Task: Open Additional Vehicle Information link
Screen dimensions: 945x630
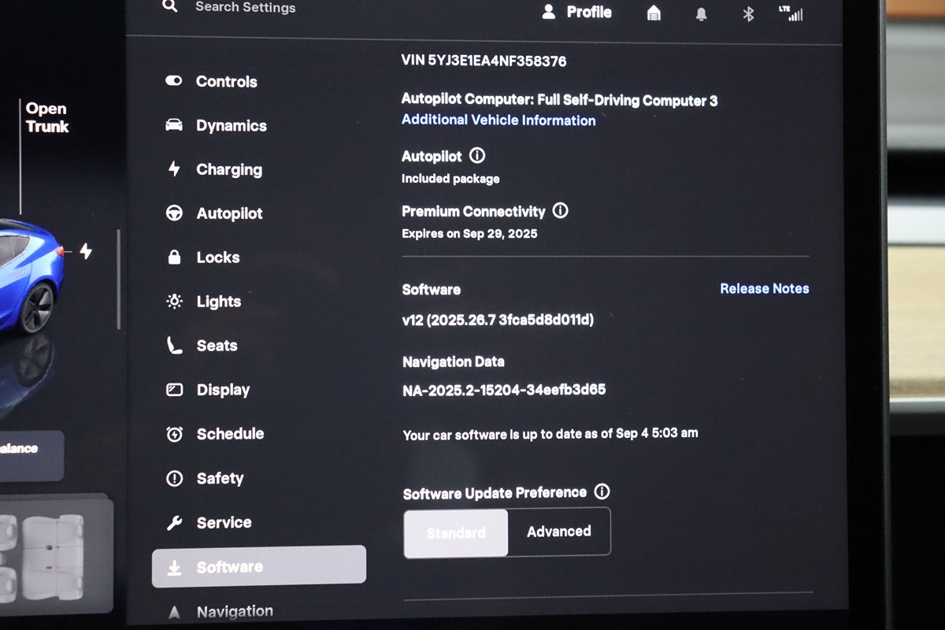Action: (498, 120)
